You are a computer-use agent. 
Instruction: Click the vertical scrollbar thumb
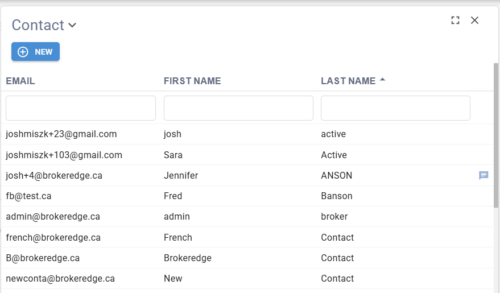click(x=496, y=135)
